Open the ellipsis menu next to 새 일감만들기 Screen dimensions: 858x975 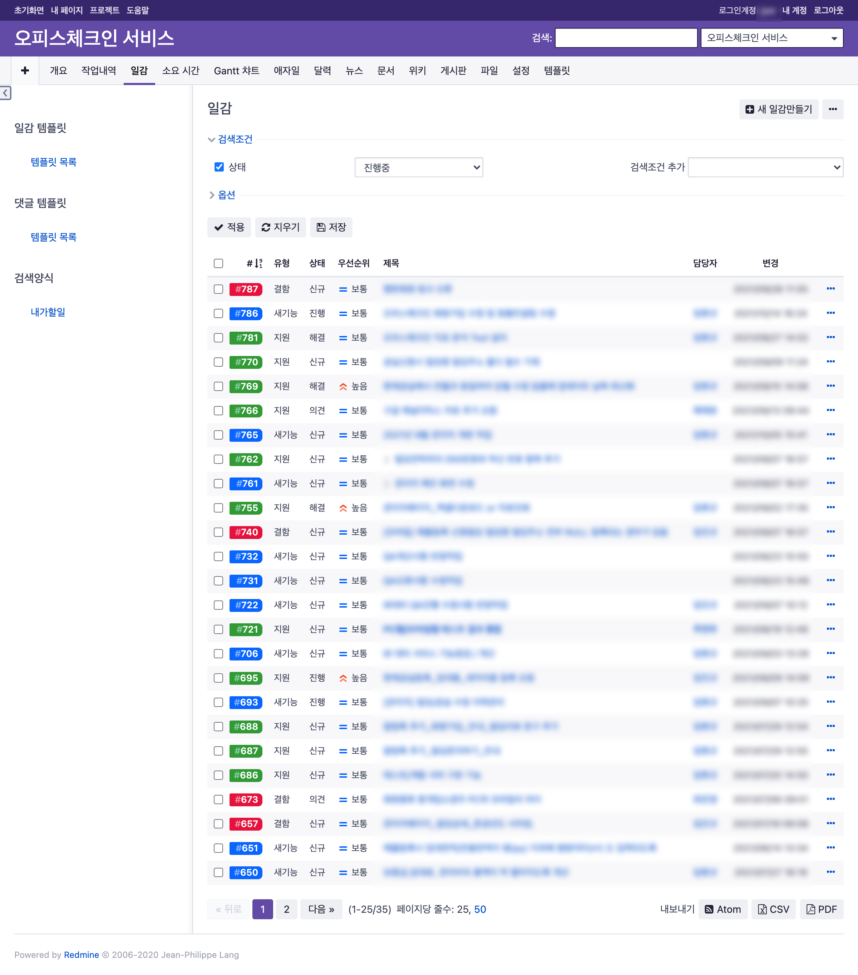pyautogui.click(x=832, y=109)
